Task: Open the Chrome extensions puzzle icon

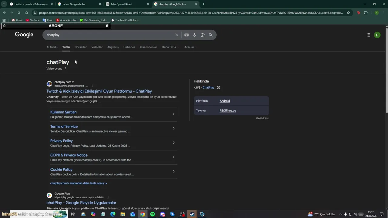Action: 366,13
